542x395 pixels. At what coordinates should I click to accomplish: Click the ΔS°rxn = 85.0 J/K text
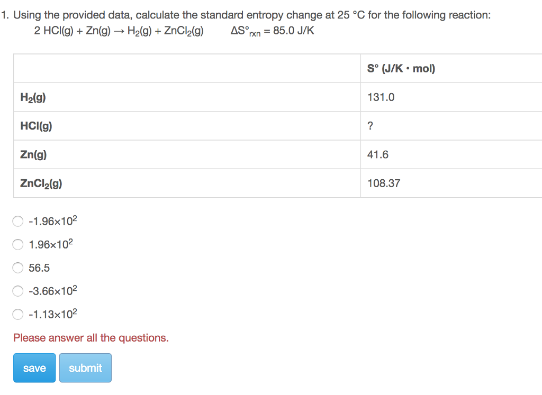(x=273, y=31)
